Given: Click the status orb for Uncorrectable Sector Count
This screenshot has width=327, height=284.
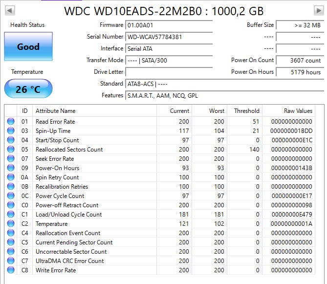Looking at the screenshot, I should click(11, 251).
